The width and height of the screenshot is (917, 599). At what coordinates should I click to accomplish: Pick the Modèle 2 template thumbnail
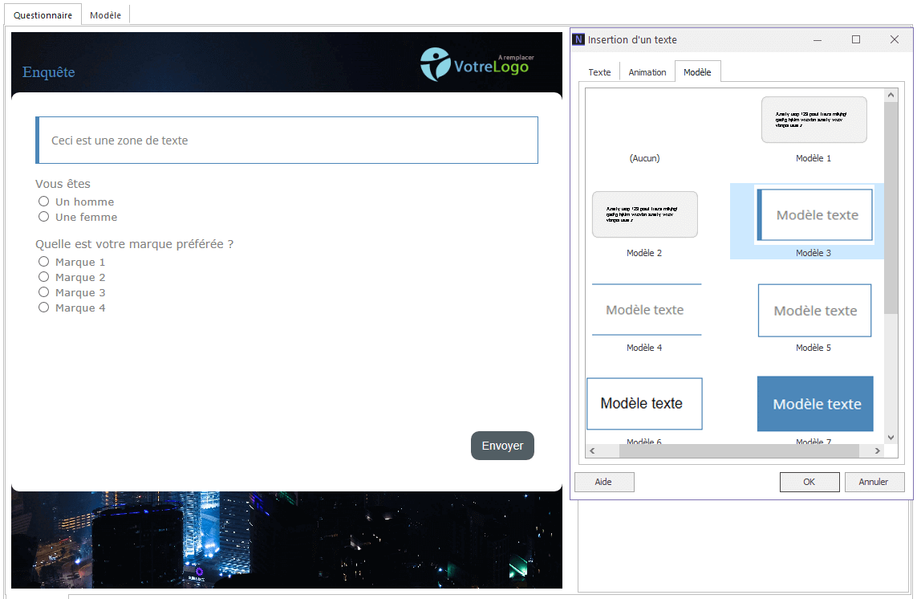pyautogui.click(x=644, y=214)
